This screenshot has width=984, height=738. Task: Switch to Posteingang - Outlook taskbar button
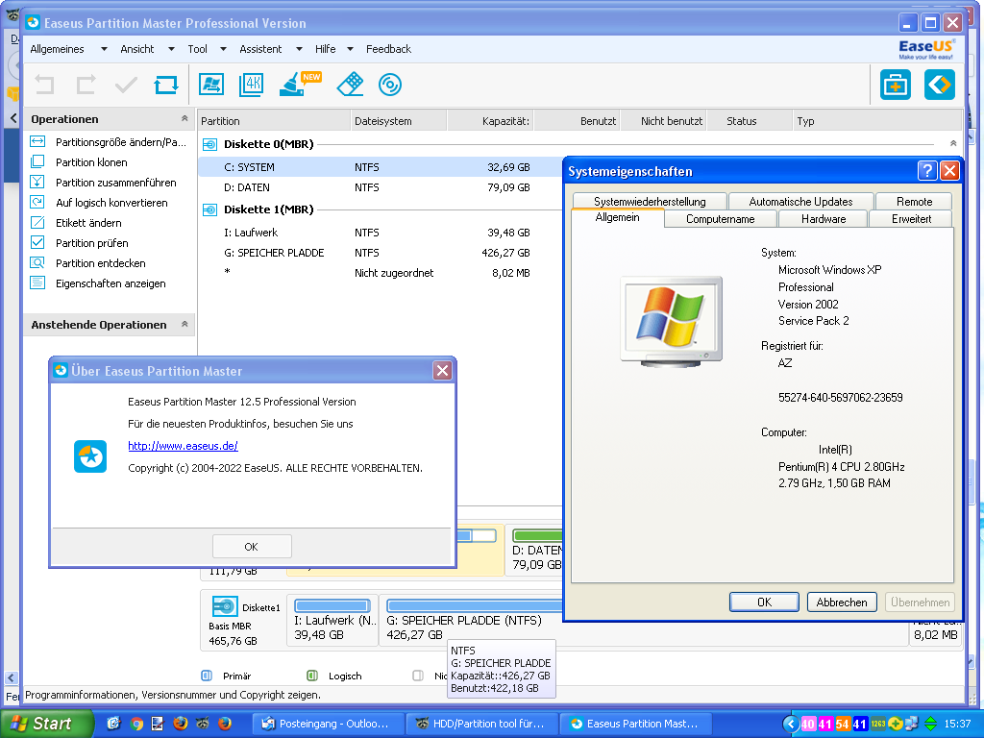pyautogui.click(x=327, y=724)
